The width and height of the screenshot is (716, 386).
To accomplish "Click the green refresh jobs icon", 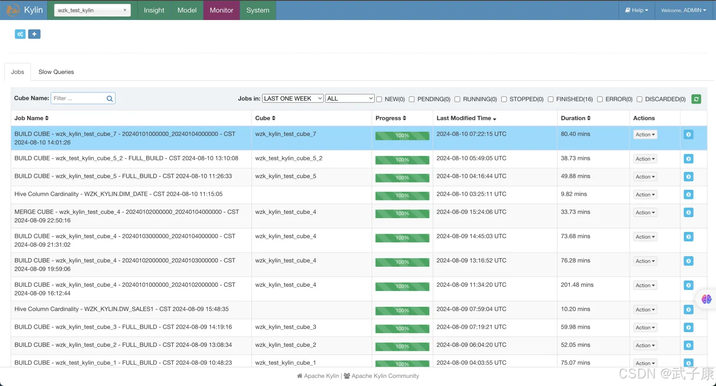I will (x=696, y=99).
